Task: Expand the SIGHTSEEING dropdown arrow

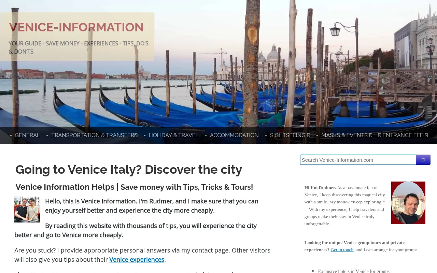Action: pos(266,135)
